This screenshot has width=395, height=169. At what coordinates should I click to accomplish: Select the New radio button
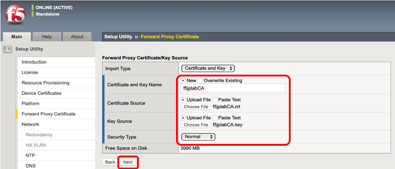tap(184, 81)
